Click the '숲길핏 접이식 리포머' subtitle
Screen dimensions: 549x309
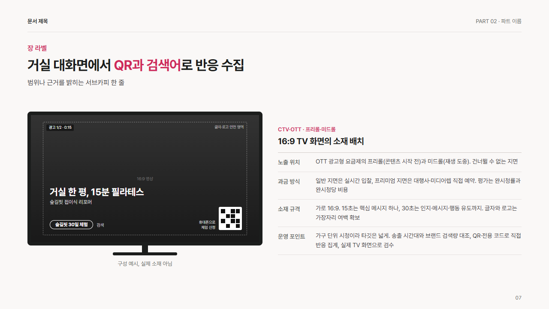pyautogui.click(x=71, y=202)
